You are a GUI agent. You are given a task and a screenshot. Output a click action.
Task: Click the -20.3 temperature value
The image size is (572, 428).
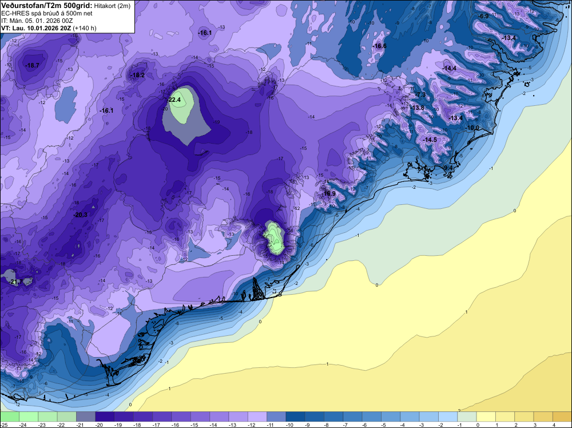click(x=81, y=215)
